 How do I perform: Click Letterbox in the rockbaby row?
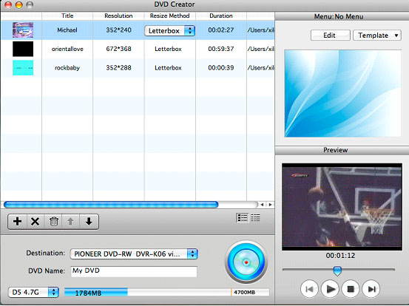[x=168, y=68]
